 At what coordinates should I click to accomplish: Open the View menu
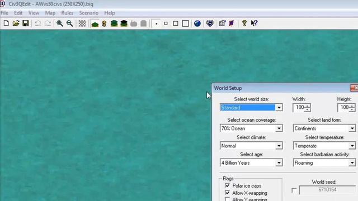pos(34,13)
